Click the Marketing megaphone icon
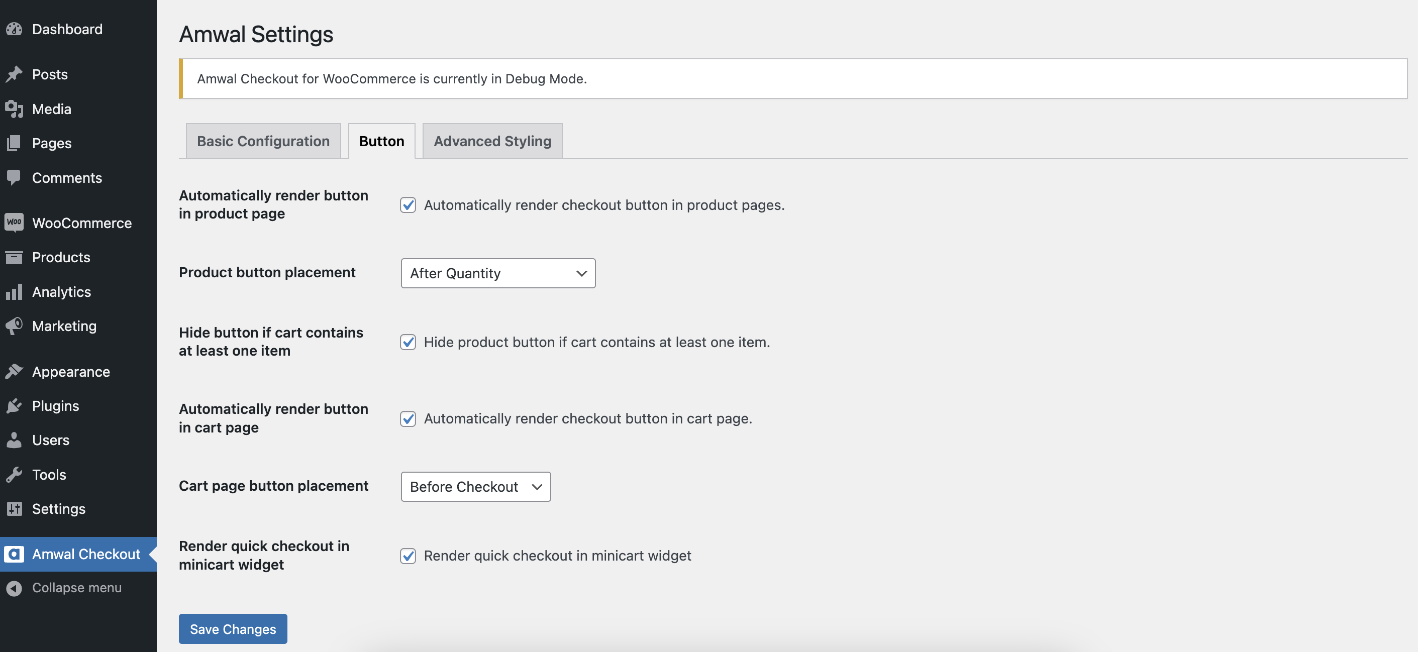Image resolution: width=1418 pixels, height=652 pixels. click(x=14, y=325)
